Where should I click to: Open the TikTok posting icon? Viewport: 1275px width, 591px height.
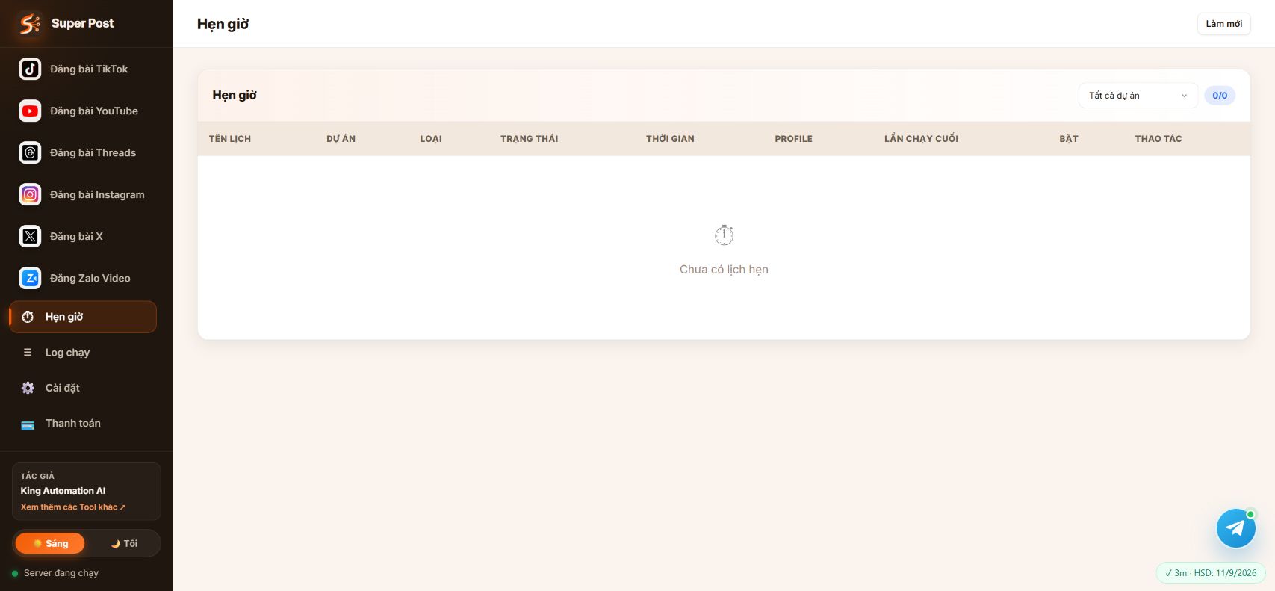30,69
